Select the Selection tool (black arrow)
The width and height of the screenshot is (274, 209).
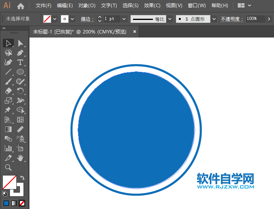pos(8,43)
